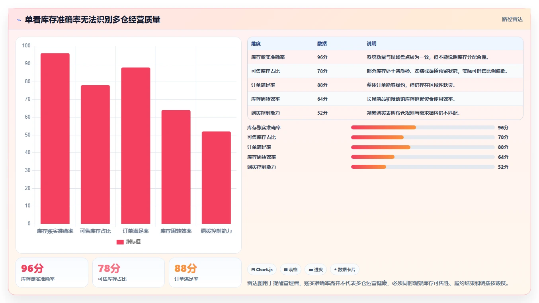Open the 88分 订单满足率 data card
This screenshot has width=539, height=303.
pyautogui.click(x=205, y=272)
